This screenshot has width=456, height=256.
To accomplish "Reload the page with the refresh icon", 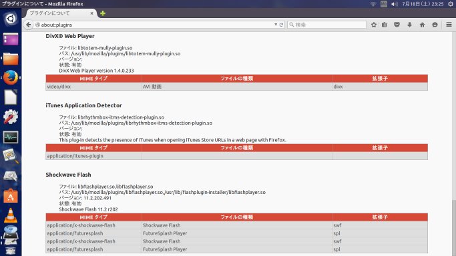I will click(281, 25).
